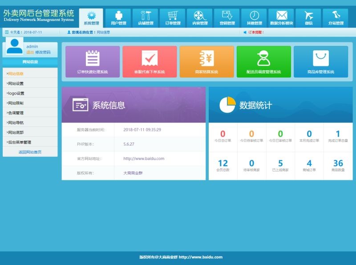Open 用户管理 user management tab
The width and height of the screenshot is (356, 265).
[118, 18]
